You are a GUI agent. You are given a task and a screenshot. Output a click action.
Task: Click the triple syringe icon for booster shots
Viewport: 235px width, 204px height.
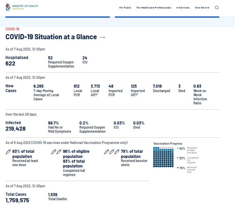pos(112,152)
